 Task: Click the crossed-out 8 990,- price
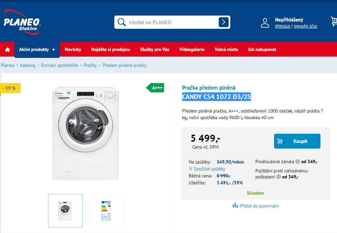224,176
